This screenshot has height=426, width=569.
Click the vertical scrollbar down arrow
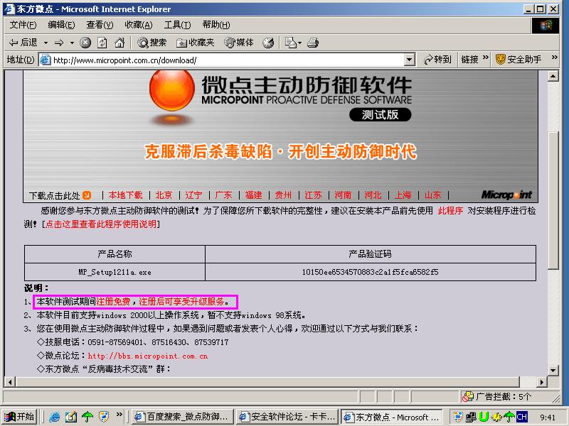(x=553, y=370)
